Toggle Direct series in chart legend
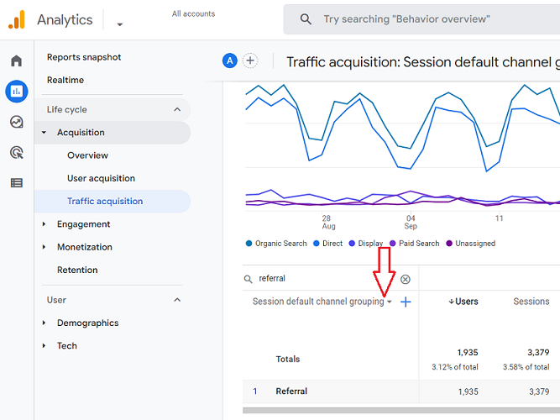This screenshot has height=420, width=560. point(328,244)
